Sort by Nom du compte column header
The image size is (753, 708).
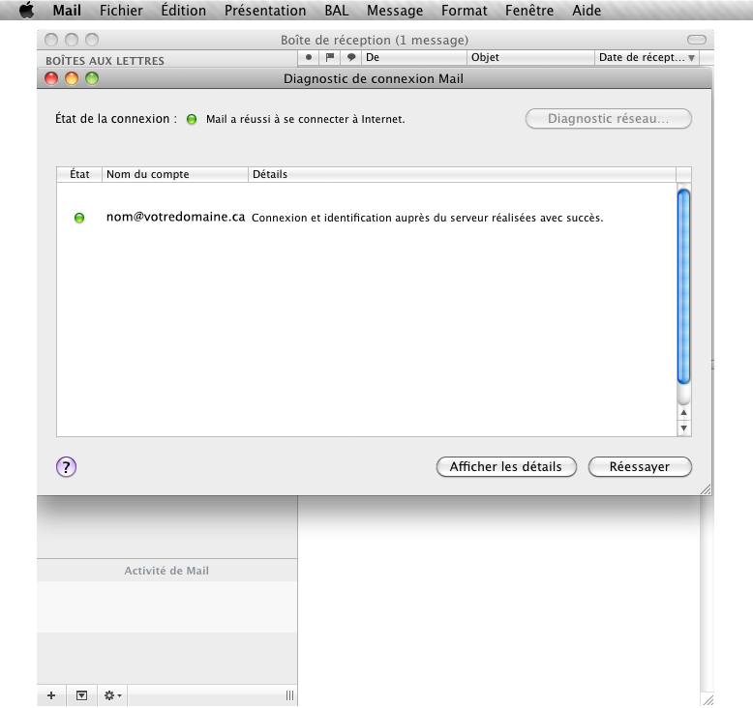tap(175, 174)
